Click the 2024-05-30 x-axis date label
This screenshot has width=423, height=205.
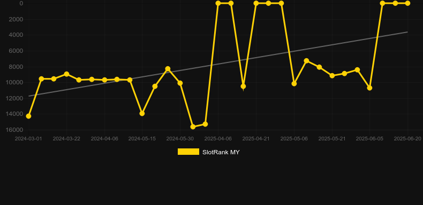(180, 139)
